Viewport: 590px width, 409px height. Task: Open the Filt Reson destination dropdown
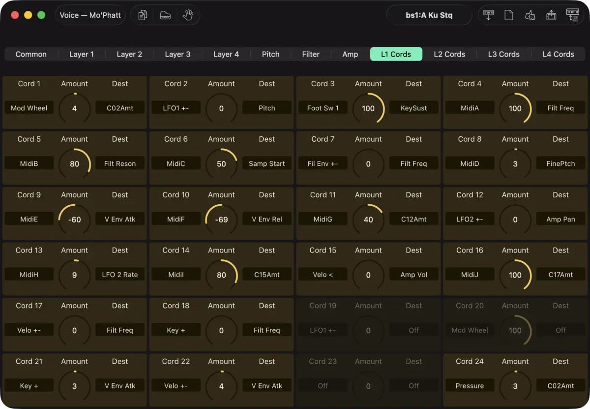click(120, 163)
